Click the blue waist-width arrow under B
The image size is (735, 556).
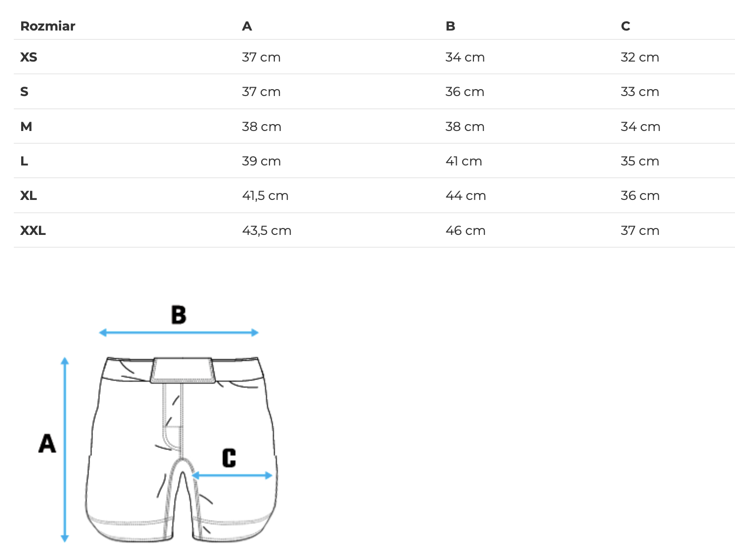point(179,333)
